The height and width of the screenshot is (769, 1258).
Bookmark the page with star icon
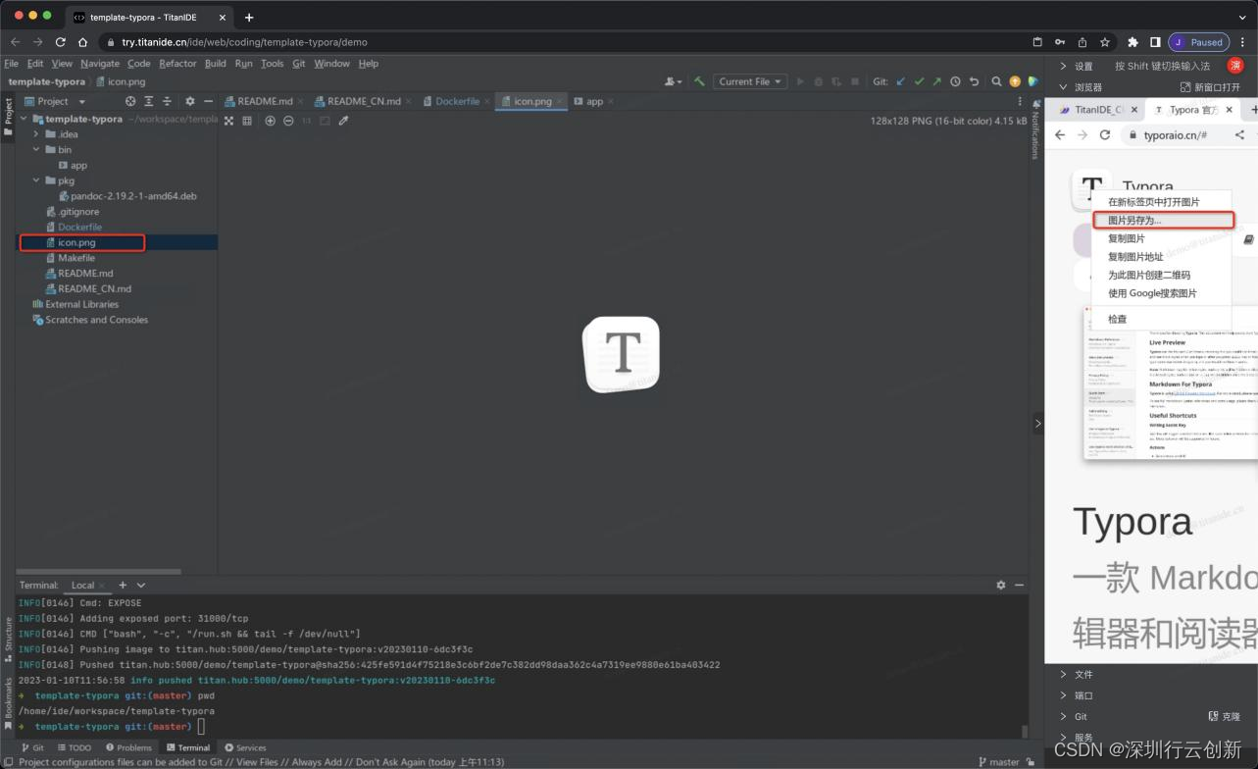click(1105, 42)
